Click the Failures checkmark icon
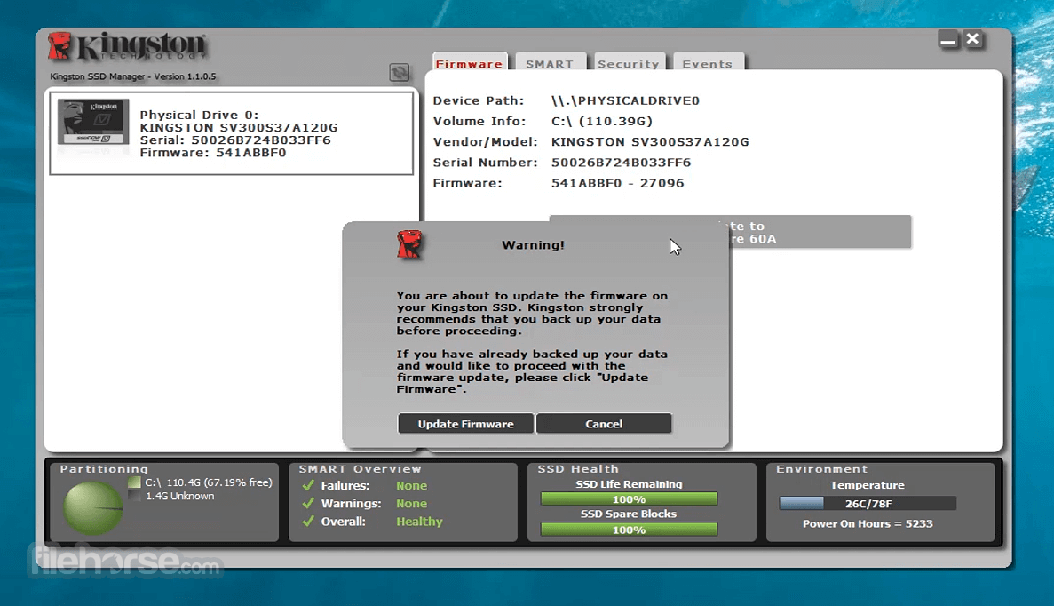The height and width of the screenshot is (606, 1054). pyautogui.click(x=308, y=485)
